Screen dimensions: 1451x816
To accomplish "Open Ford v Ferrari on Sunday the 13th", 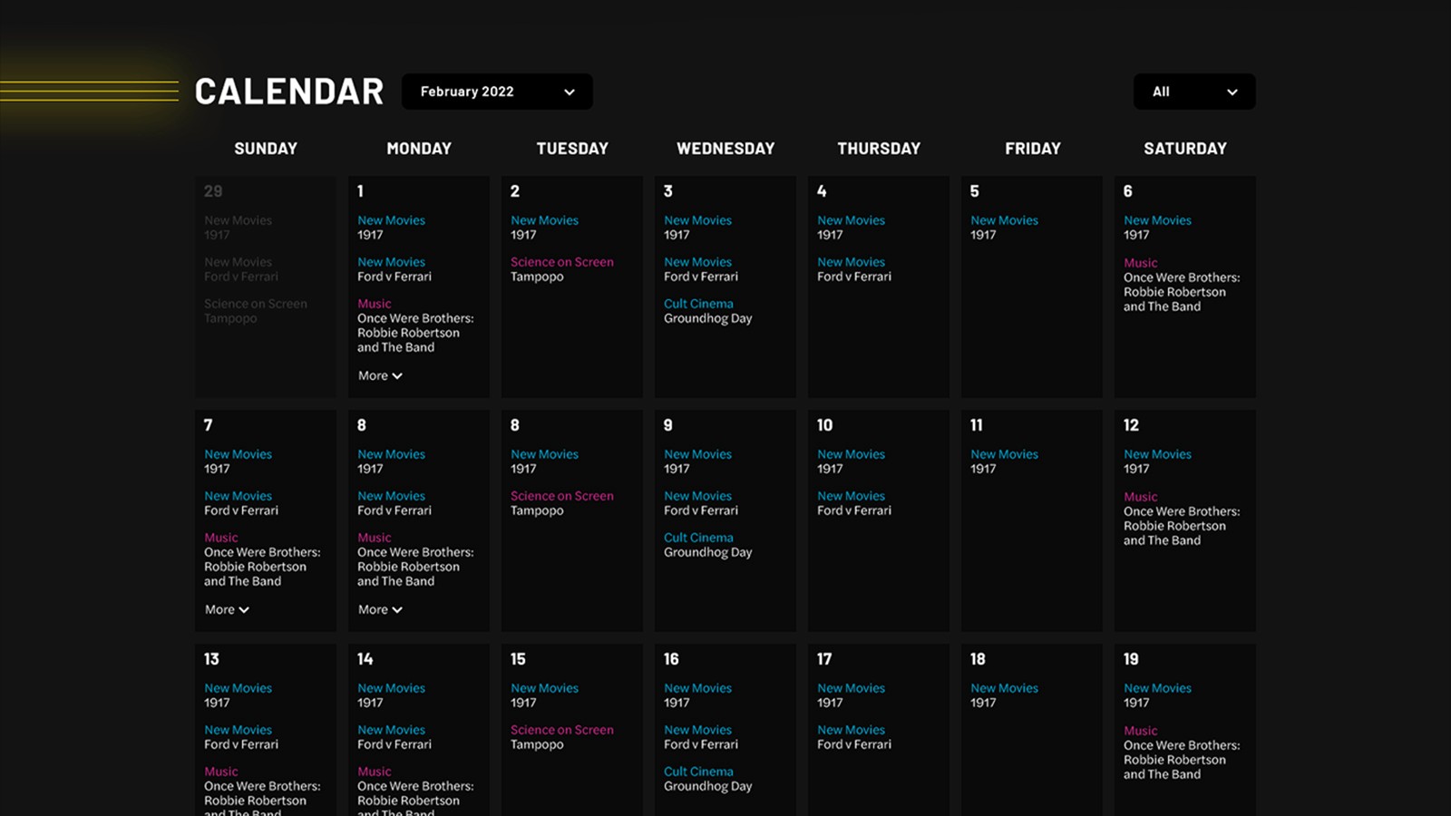I will (241, 744).
